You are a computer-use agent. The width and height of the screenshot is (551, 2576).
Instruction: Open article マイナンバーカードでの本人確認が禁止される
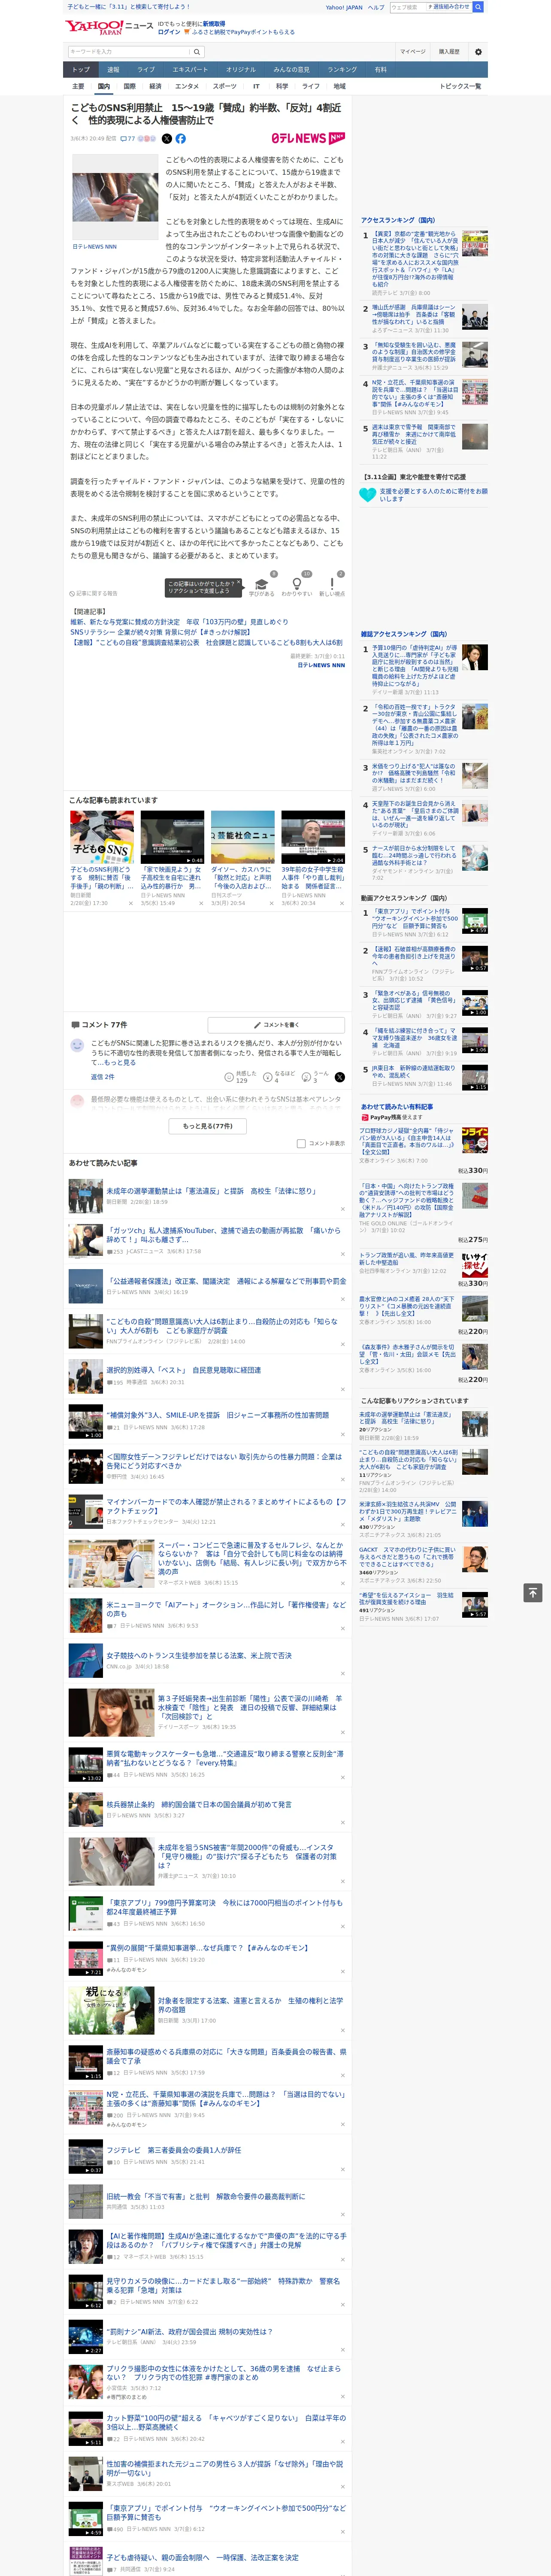[226, 1506]
